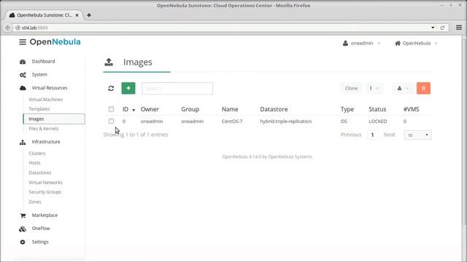Collapse the Virtual Resources section

click(x=50, y=88)
